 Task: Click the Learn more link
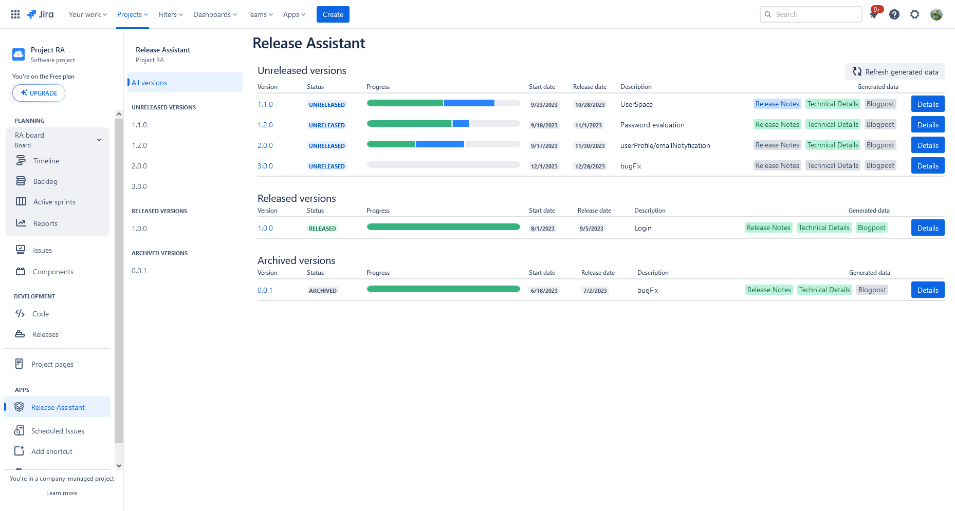(62, 493)
